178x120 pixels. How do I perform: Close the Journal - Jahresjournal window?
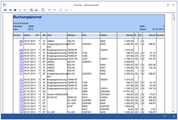(x=174, y=5)
